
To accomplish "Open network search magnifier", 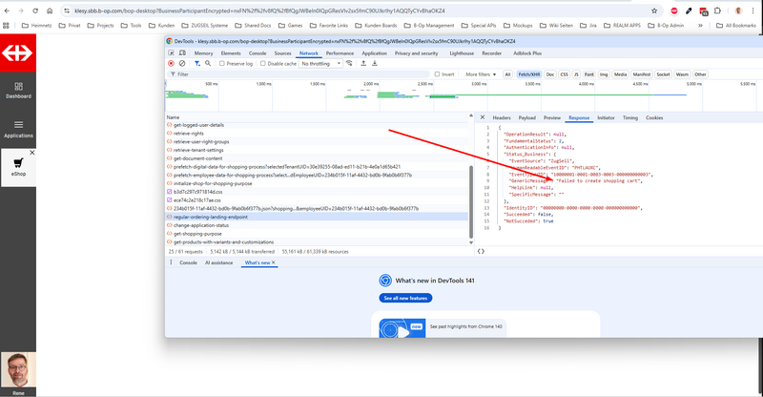I will (206, 63).
